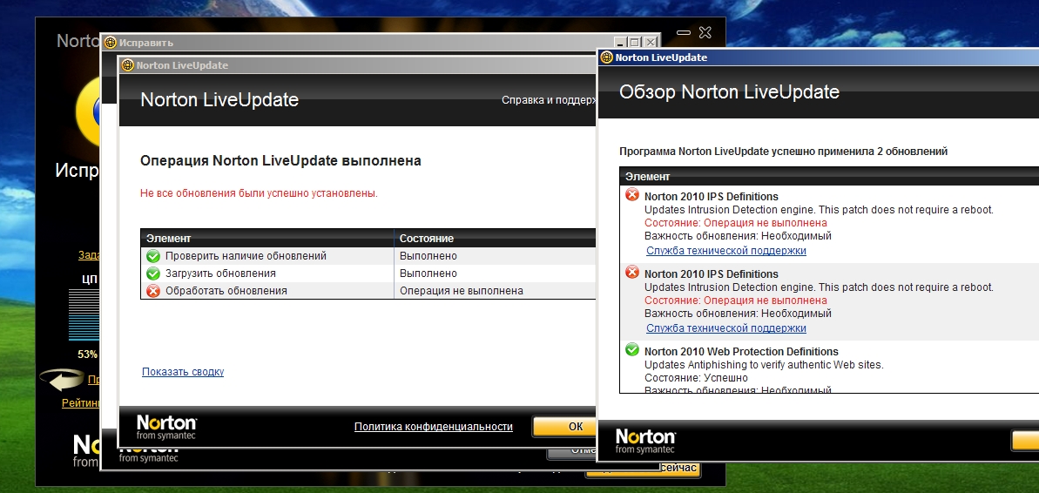Click the green check icon beside Проверить наличие обновлений
Viewport: 1039px width, 493px height.
(x=153, y=256)
